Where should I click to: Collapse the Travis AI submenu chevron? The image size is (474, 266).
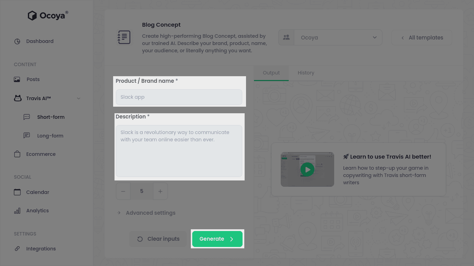pos(79,98)
